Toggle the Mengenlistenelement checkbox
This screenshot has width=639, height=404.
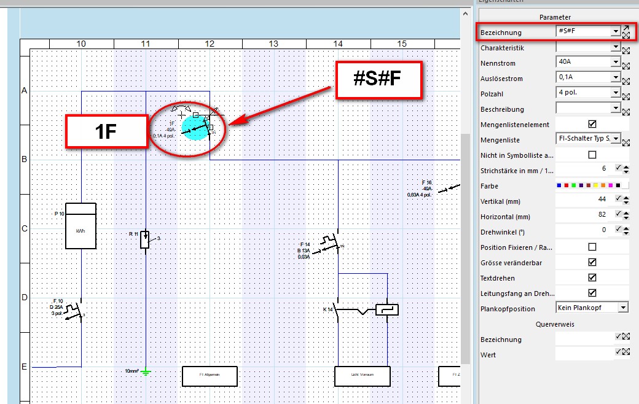tap(592, 125)
